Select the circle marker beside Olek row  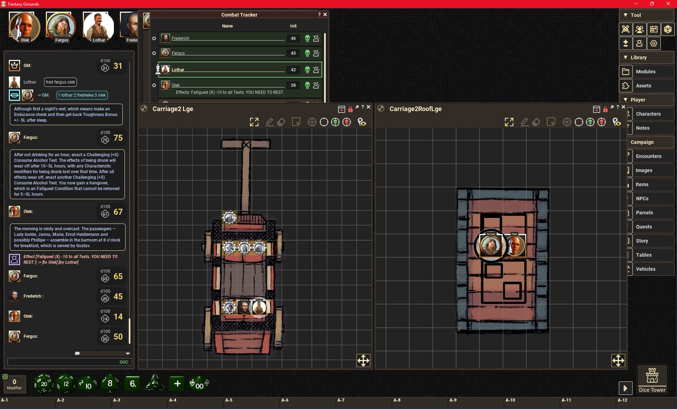154,85
